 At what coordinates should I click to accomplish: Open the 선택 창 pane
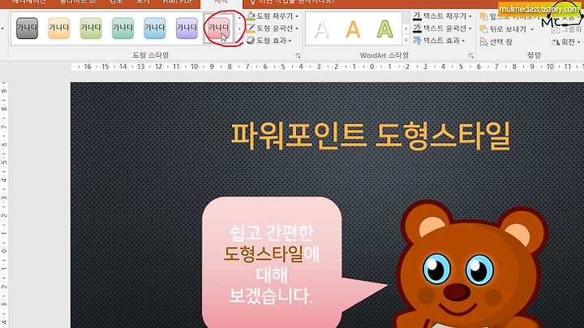[x=496, y=41]
